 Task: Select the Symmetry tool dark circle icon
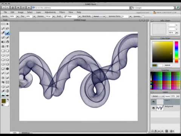point(7,69)
